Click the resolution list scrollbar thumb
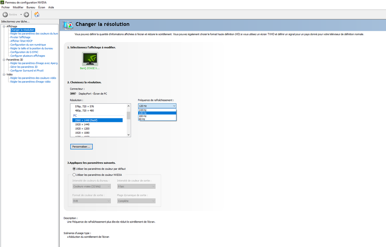The height and width of the screenshot is (247, 386). (129, 115)
